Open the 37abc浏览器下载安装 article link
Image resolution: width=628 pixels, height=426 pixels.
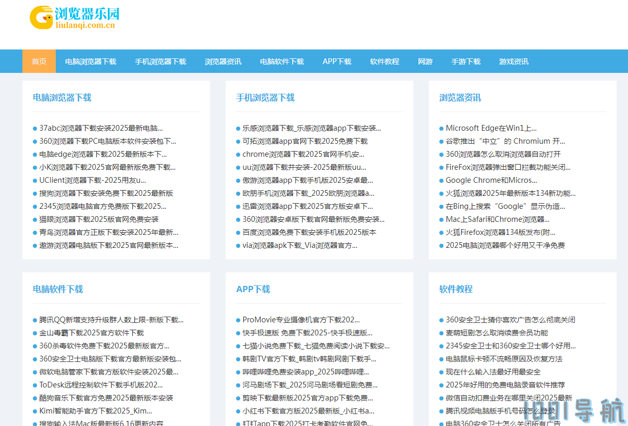pyautogui.click(x=101, y=128)
